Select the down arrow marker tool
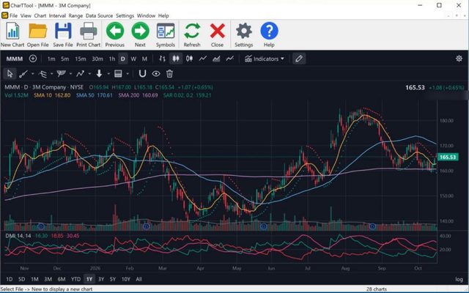 coord(100,74)
